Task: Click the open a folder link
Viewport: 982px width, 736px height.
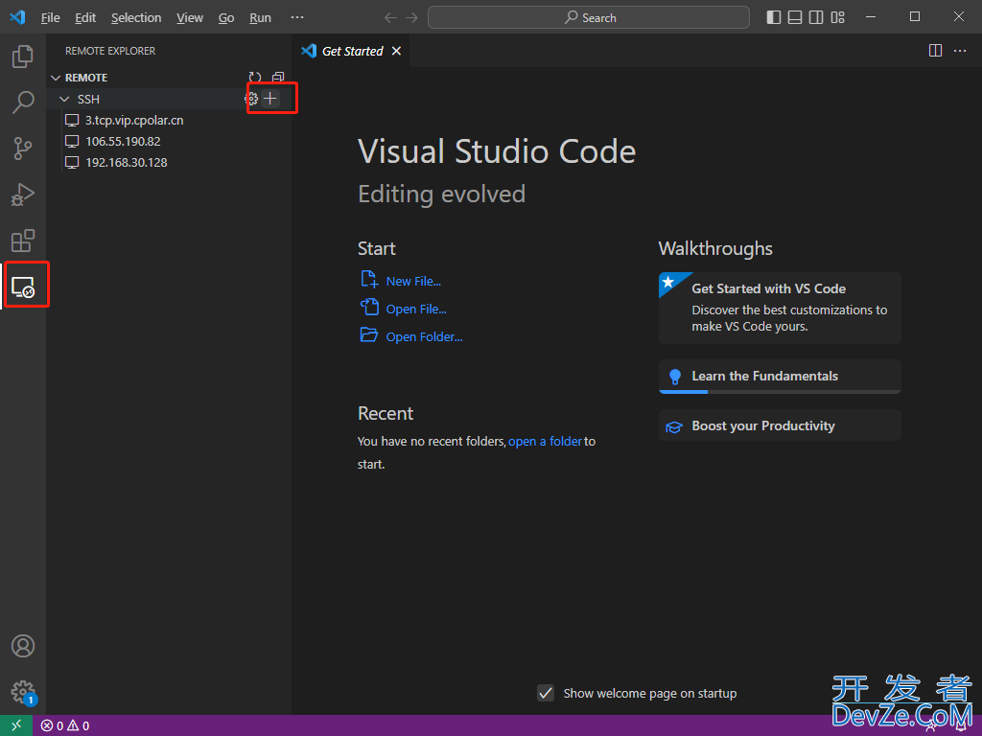Action: [x=545, y=441]
